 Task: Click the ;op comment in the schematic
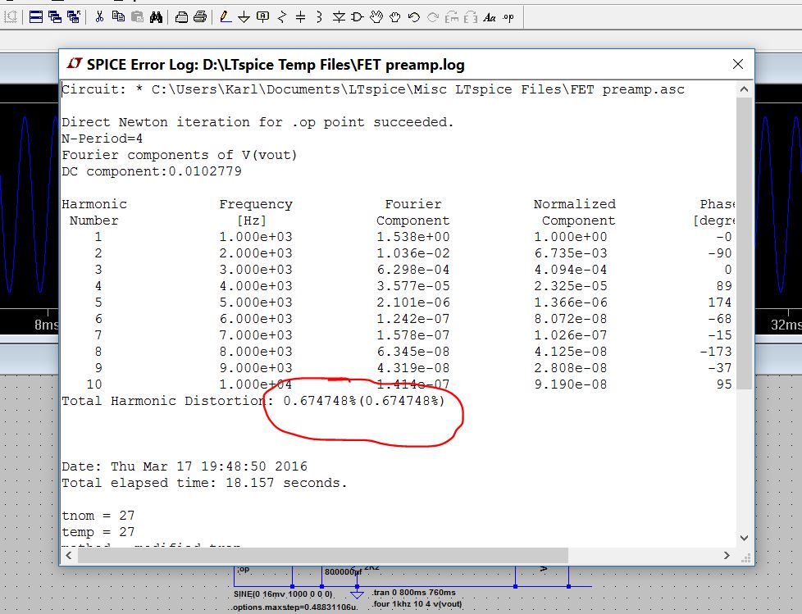click(243, 569)
